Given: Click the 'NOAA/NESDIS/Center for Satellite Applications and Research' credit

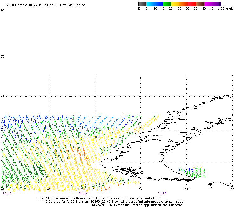Looking at the screenshot, I should tap(137, 205).
